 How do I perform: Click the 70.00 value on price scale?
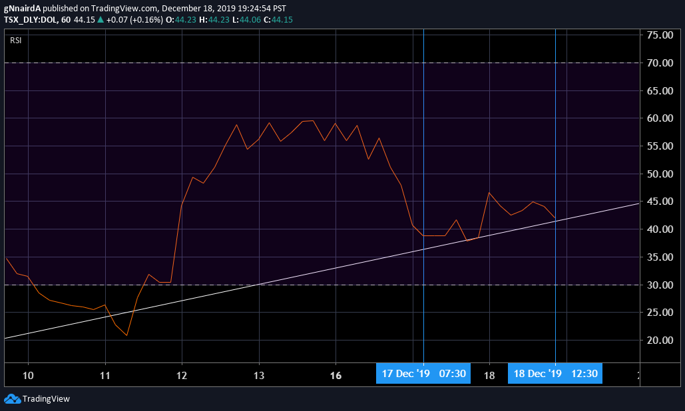(660, 63)
